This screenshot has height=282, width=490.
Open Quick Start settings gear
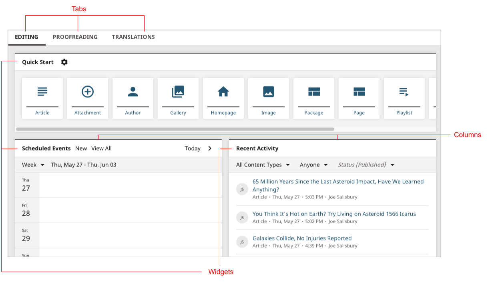tap(64, 62)
